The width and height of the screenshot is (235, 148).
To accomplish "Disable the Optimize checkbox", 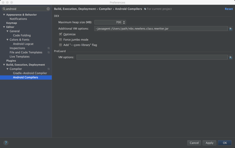I will point(61,34).
